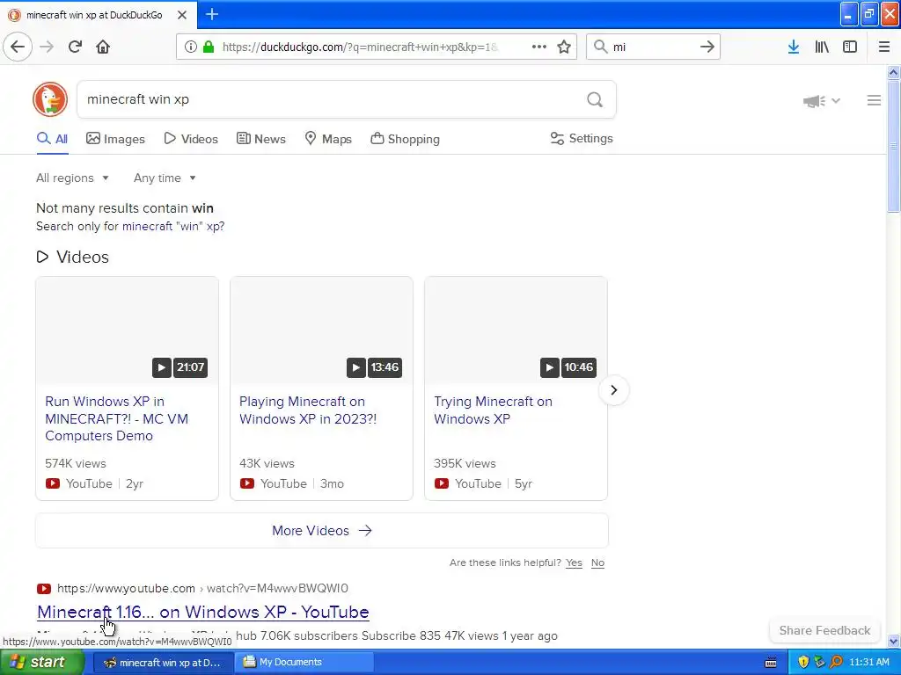Image resolution: width=901 pixels, height=675 pixels.
Task: Open the browser home page
Action: click(x=103, y=47)
